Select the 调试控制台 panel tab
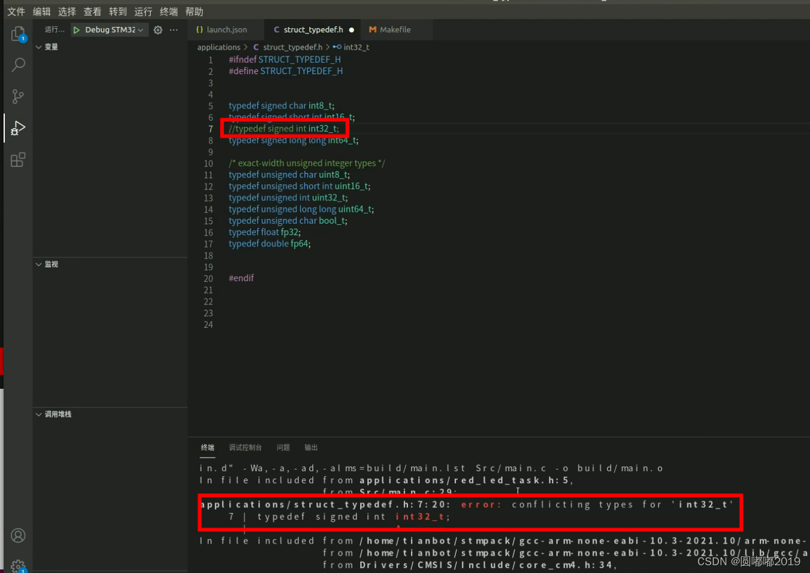The width and height of the screenshot is (810, 573). [245, 447]
